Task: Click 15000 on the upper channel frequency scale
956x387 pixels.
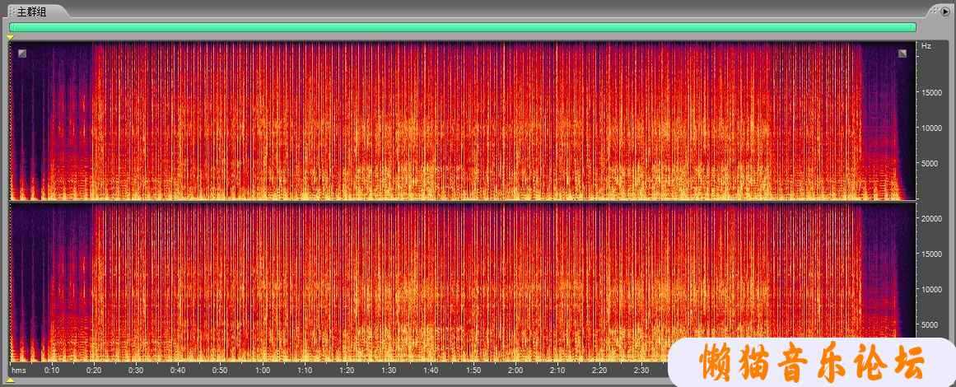Action: tap(931, 92)
